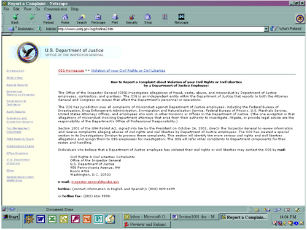
Task: Reload the page using the Reload icon
Action: pos(49,19)
